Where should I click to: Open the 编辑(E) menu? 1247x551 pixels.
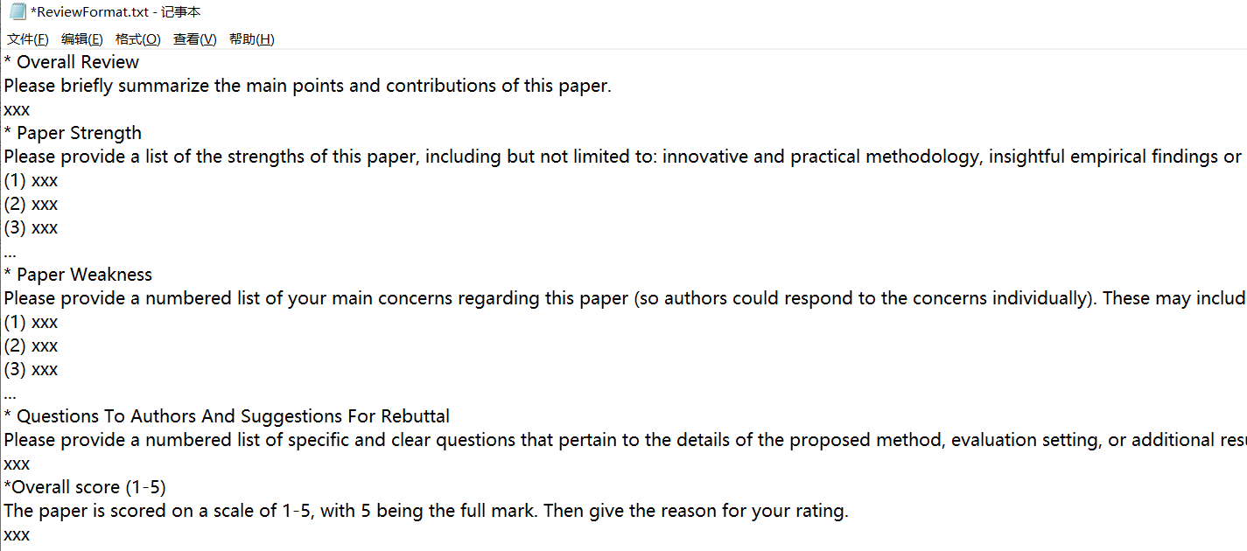[x=82, y=39]
